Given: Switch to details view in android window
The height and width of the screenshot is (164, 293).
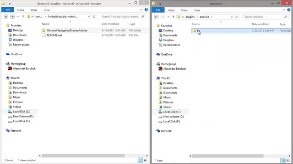Looking at the screenshot, I should coord(283,160).
